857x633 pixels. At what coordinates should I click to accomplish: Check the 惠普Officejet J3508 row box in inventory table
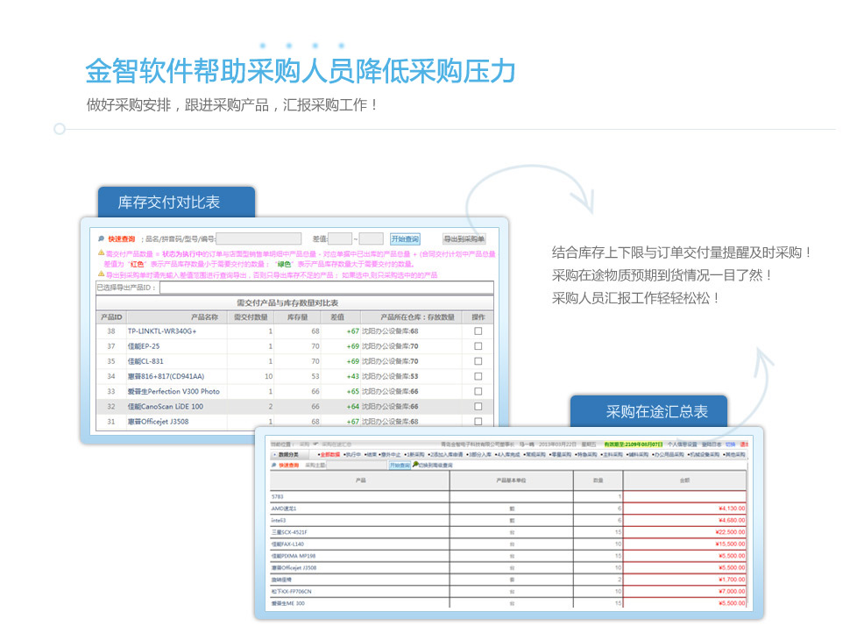478,422
